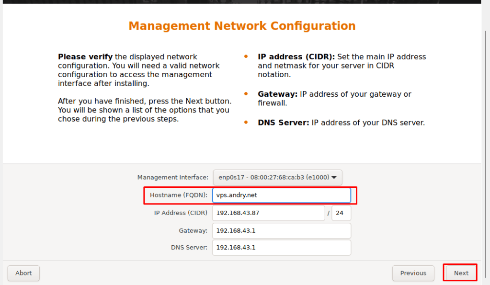Click into the Gateway input field

click(282, 230)
